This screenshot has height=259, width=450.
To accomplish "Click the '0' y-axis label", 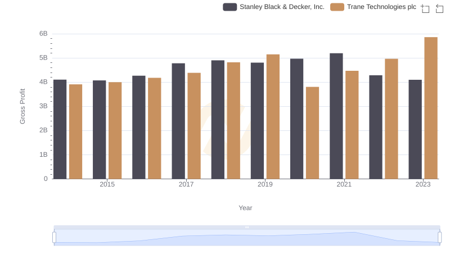I will (46, 179).
